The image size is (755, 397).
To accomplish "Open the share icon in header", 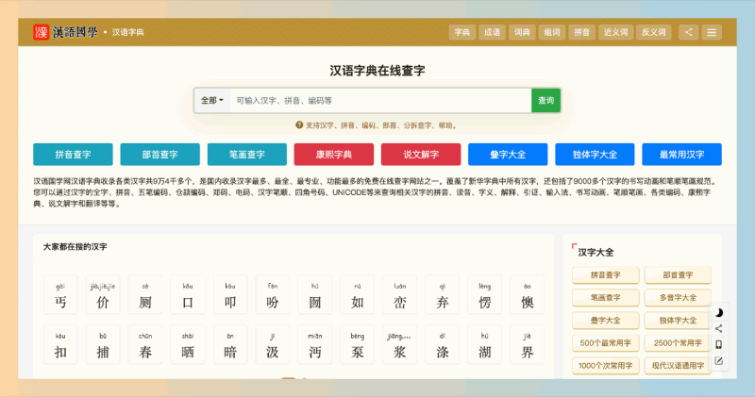I will [689, 32].
